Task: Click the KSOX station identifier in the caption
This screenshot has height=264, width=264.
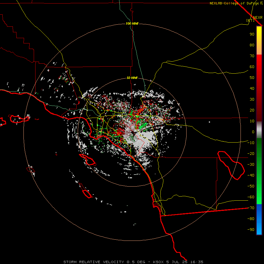Action: coord(158,262)
